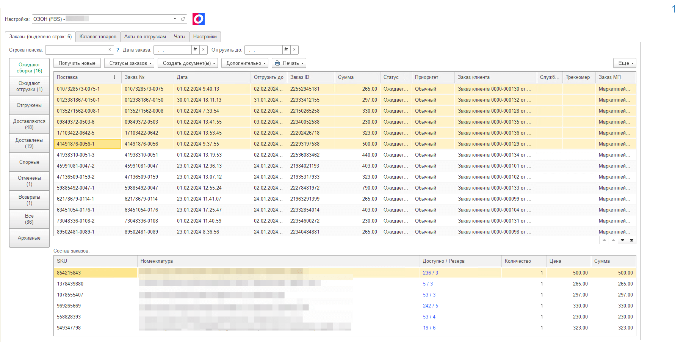Viewport: 686px width, 342px height.
Task: Click the Ozon marketplace logo icon
Action: tap(199, 19)
